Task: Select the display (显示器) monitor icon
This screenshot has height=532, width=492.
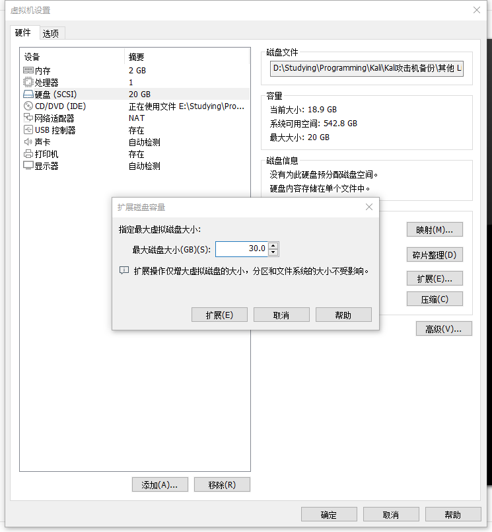Action: (28, 166)
